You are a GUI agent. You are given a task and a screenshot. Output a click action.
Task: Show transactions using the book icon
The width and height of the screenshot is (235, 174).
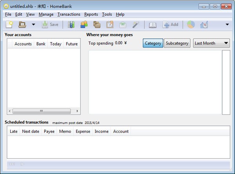(152, 25)
